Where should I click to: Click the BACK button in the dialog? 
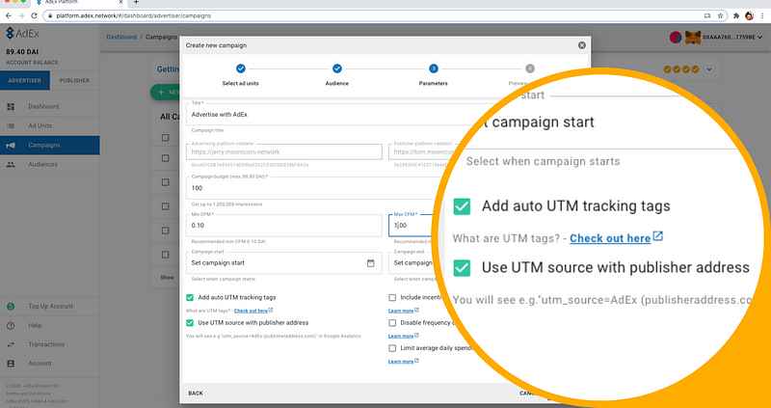196,394
